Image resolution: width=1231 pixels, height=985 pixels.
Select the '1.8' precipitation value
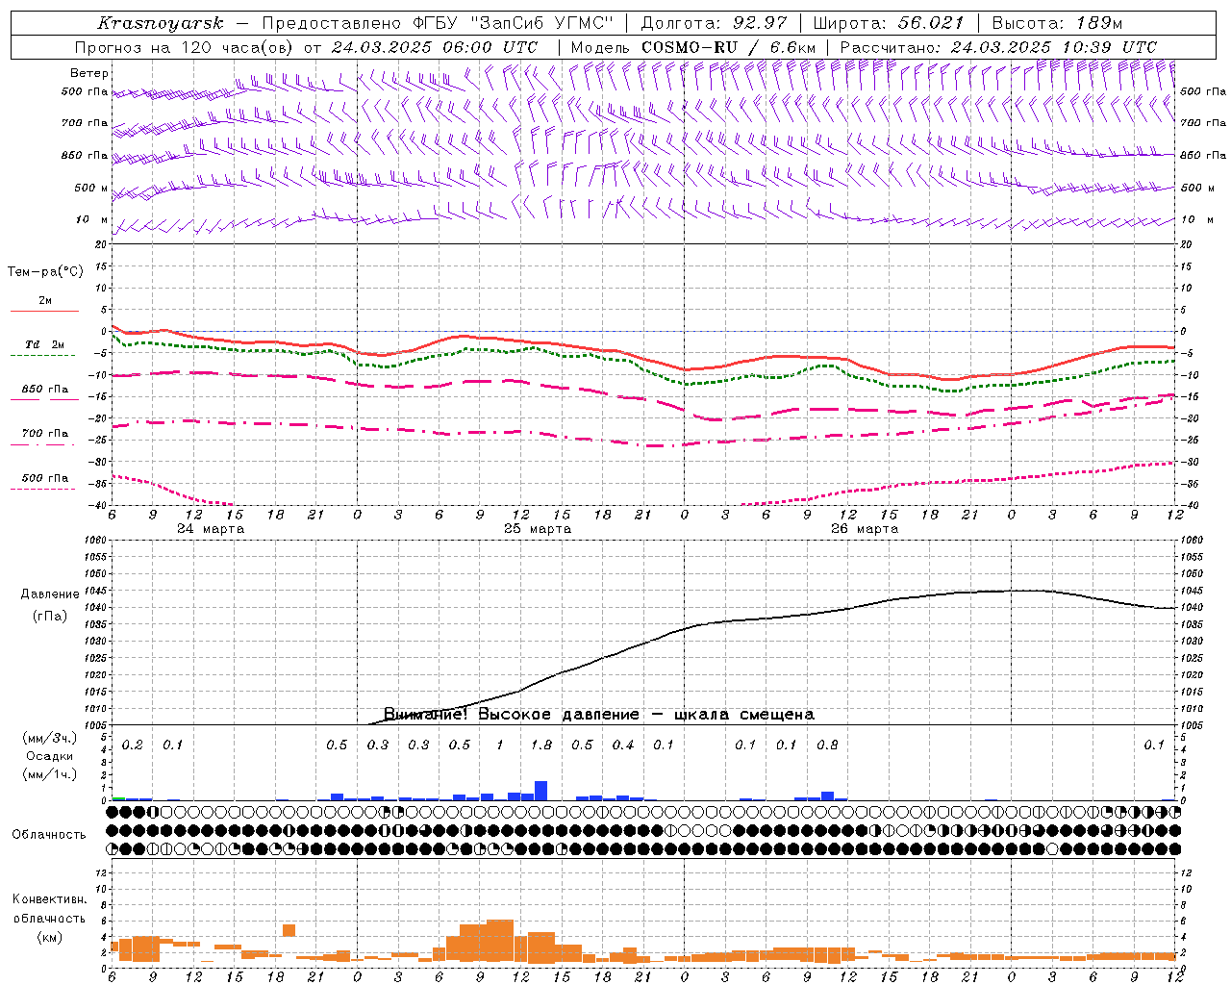point(541,745)
